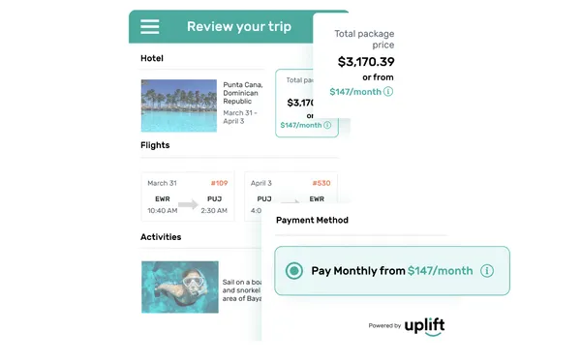The image size is (581, 363).
Task: Select the March 31 flight #109 card
Action: 188,197
